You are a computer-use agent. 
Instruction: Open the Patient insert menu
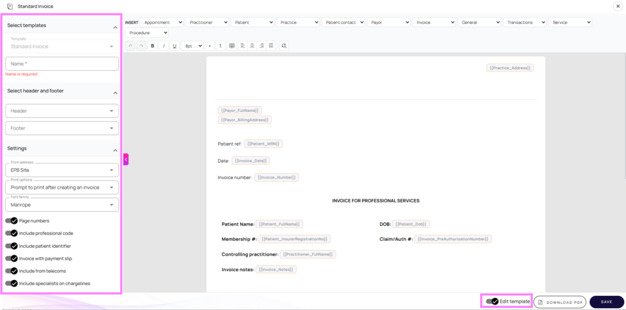pos(252,23)
